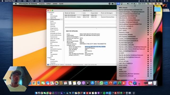This screenshot has height=95, width=170.
Task: Launch Outlook from the recorded dock
Action: coord(106,83)
